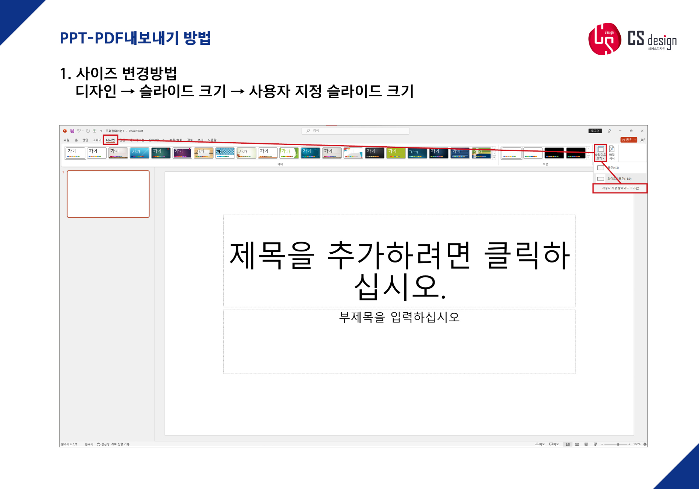Select the green arrow theme thumbnail
Viewport: 699px width, 489px height.
tap(289, 153)
